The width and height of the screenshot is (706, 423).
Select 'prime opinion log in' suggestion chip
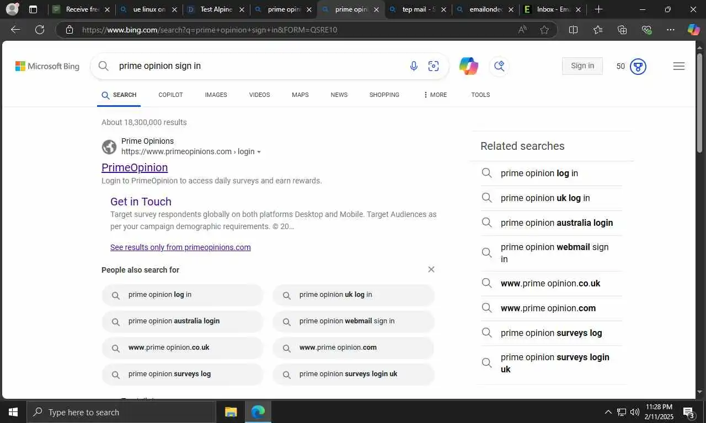183,295
